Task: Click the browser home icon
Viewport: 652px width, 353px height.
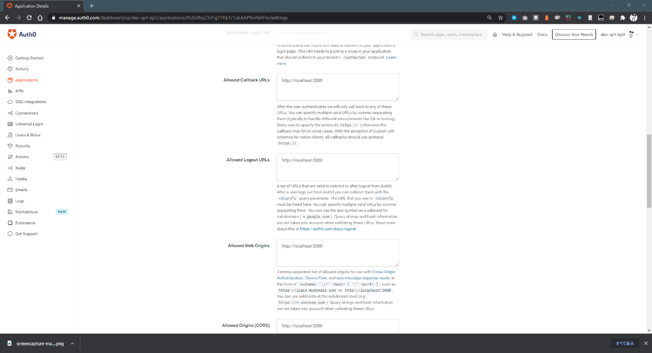Action: [x=40, y=17]
